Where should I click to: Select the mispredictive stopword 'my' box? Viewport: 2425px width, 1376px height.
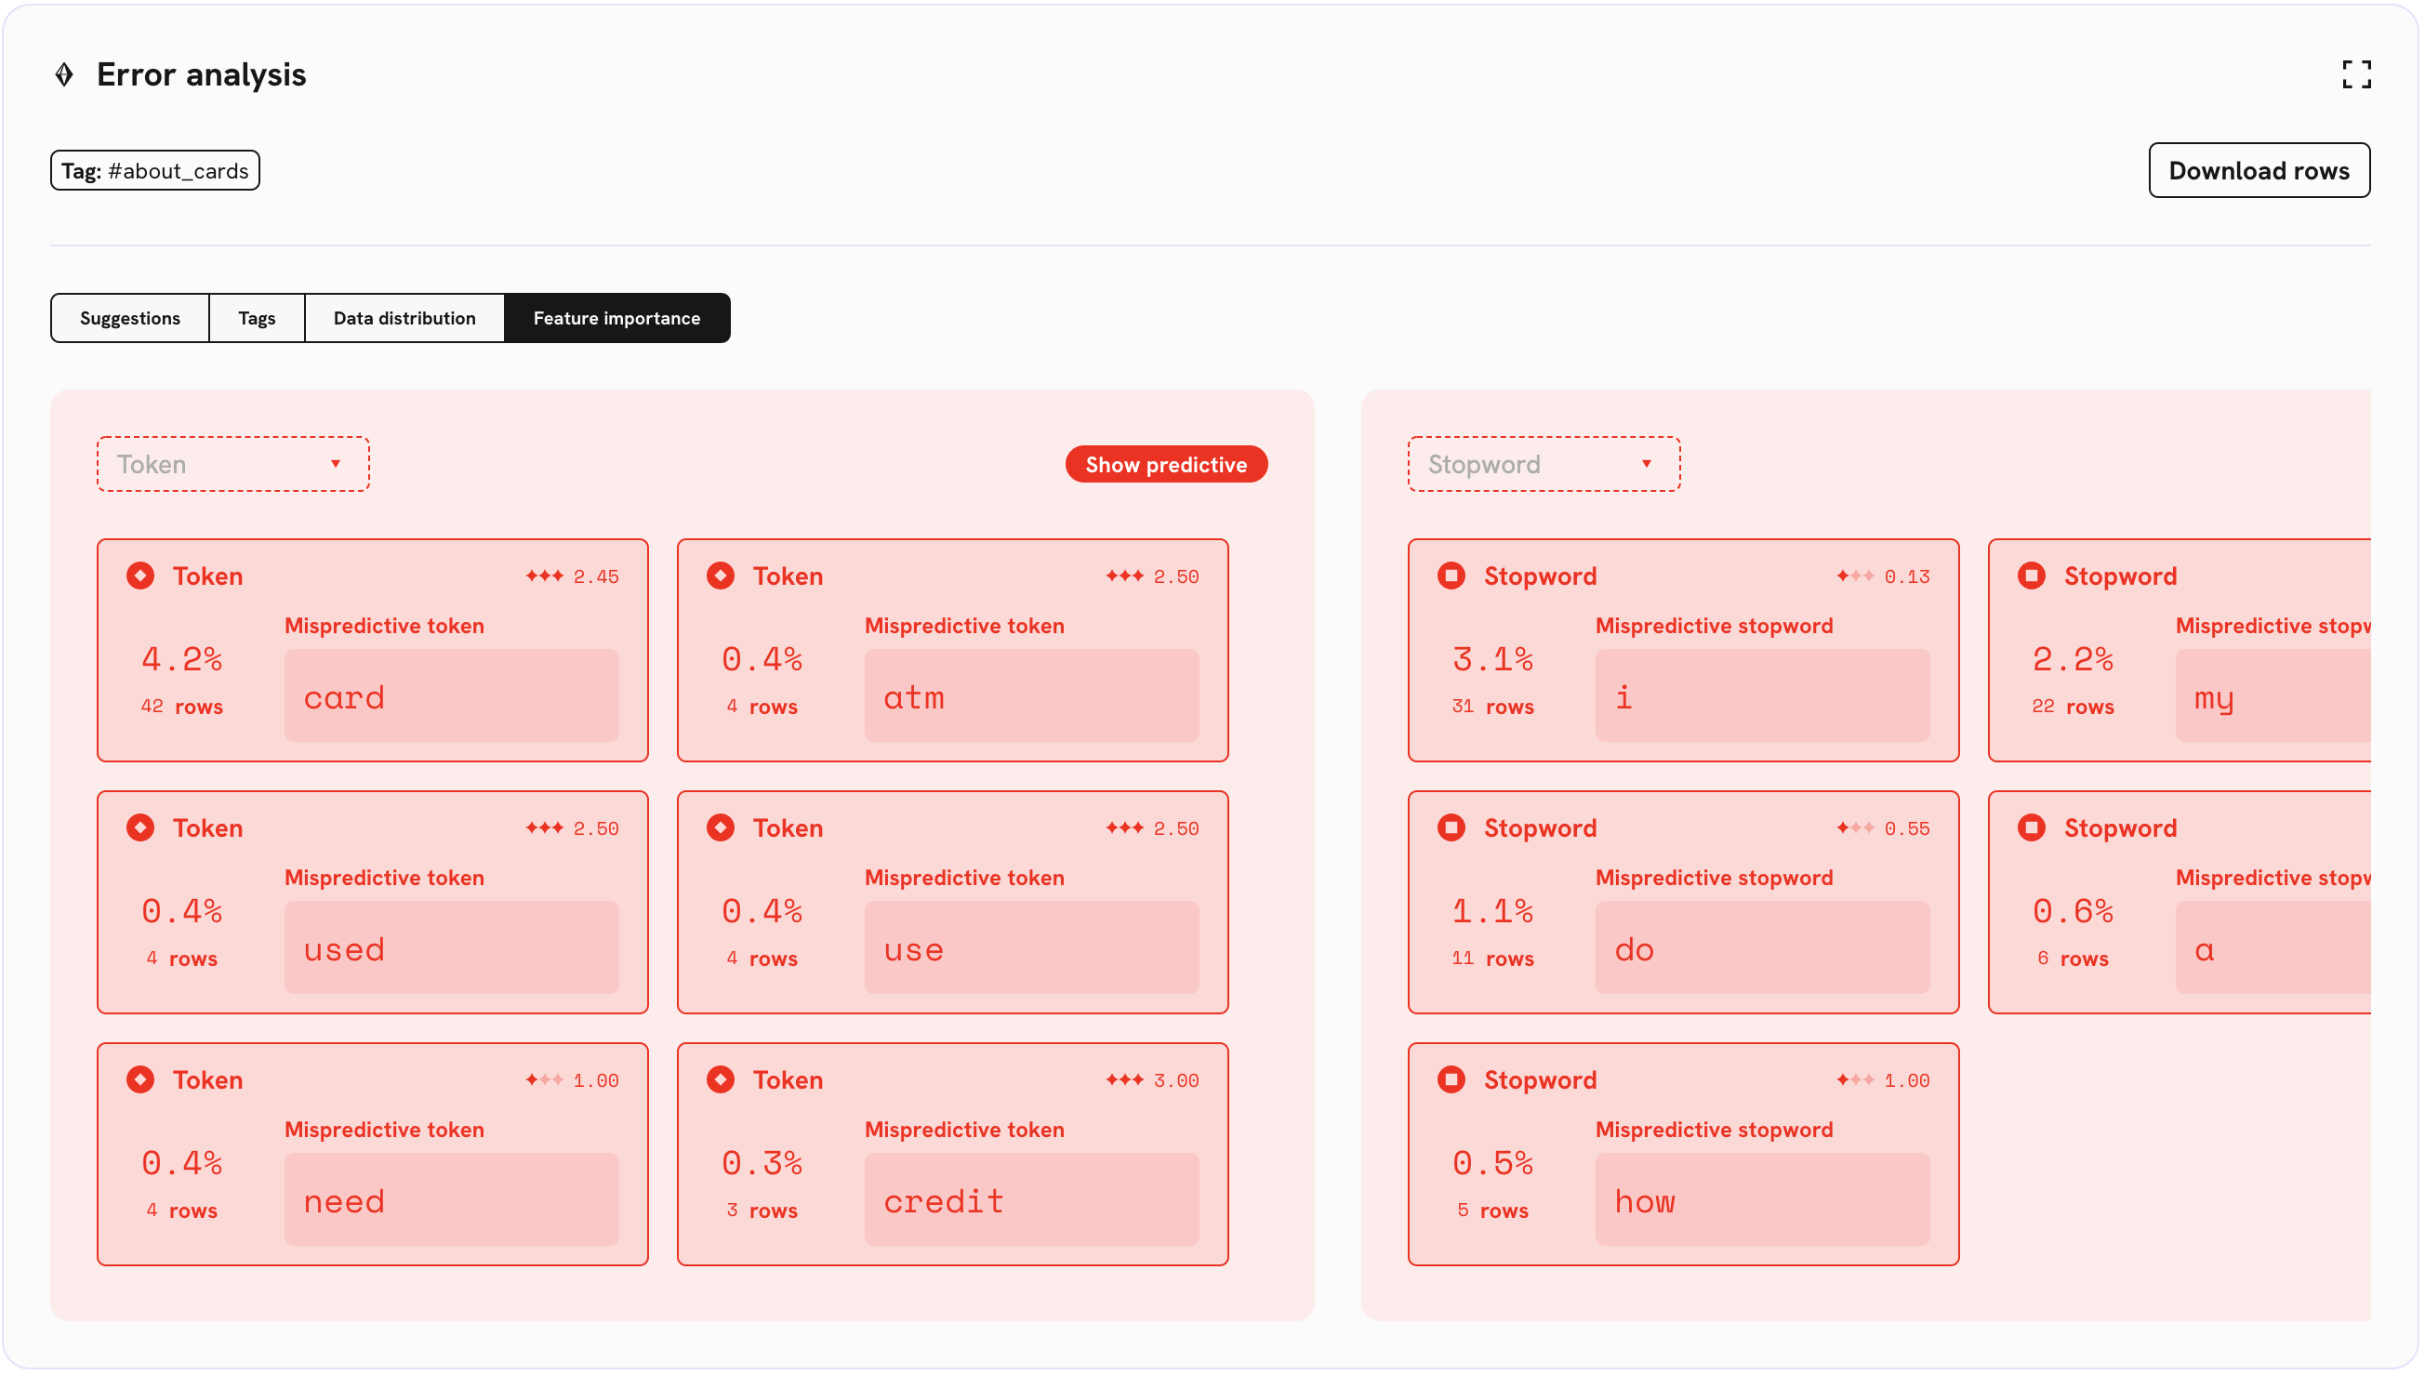coord(2275,696)
